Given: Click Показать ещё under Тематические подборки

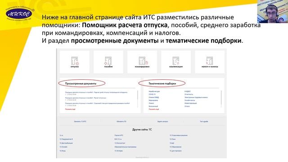Looking at the screenshot, I should pyautogui.click(x=154, y=109).
